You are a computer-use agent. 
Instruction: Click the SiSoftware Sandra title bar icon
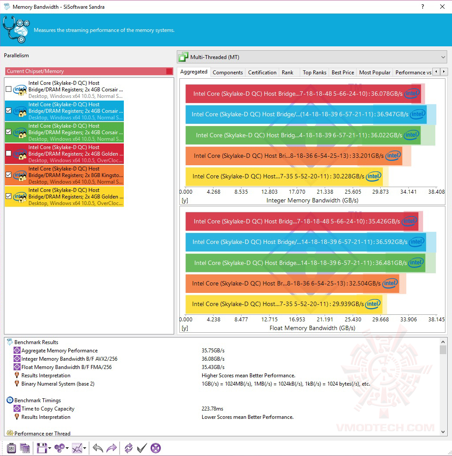tap(7, 7)
